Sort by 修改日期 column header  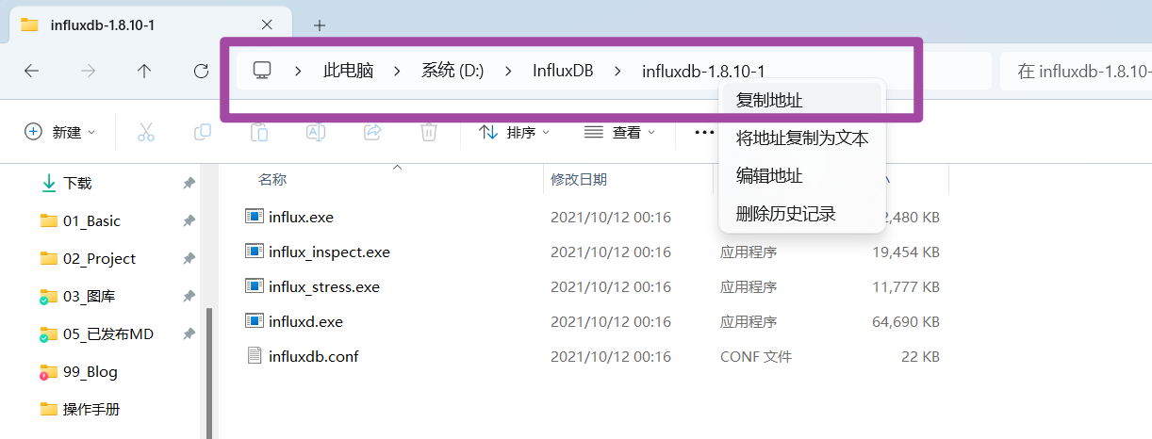pyautogui.click(x=579, y=179)
